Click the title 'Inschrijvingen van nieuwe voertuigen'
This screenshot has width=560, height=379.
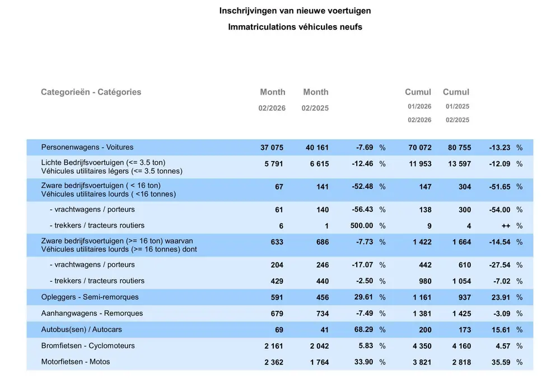pos(295,11)
